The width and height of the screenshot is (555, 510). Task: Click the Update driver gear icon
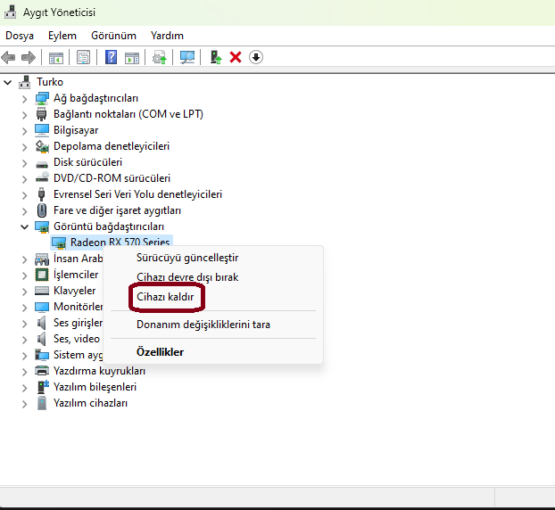160,57
